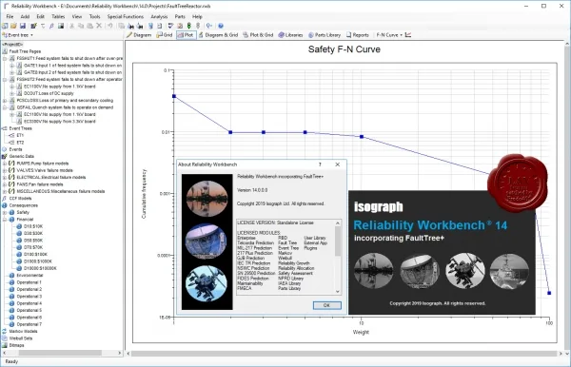Switch to Plot & Grid view

coord(258,35)
